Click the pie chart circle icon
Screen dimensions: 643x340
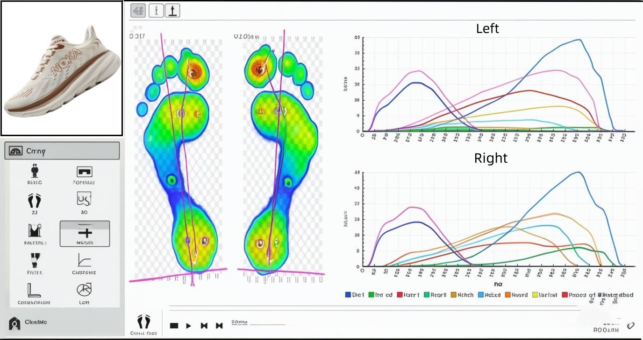tap(85, 290)
